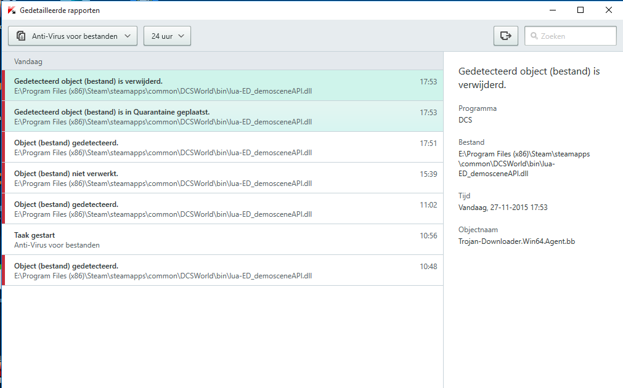Click the 'Programma' label in details panel
Screen dimensions: 623x388
[x=478, y=108]
